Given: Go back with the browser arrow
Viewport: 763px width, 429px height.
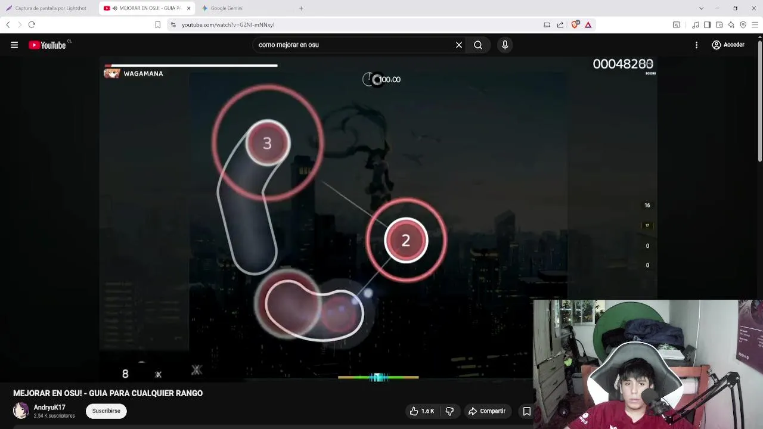Looking at the screenshot, I should [8, 24].
